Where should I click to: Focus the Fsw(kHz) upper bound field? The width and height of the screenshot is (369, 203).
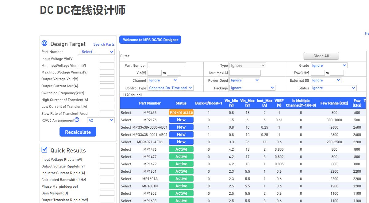[x=337, y=73]
